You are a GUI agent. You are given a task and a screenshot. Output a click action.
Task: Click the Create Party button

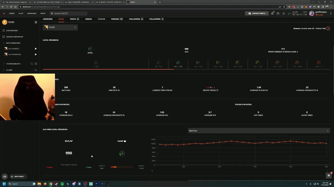257,13
